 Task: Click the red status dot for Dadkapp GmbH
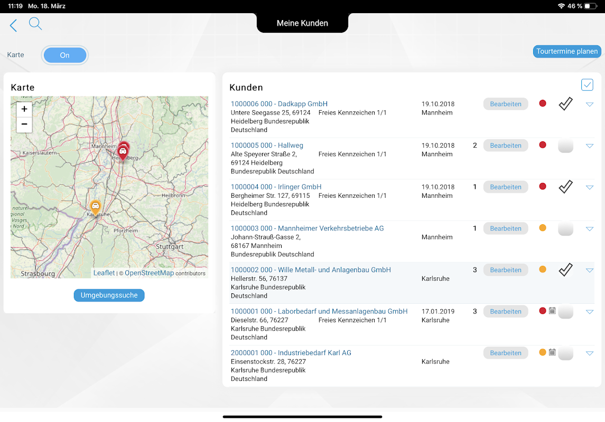543,103
